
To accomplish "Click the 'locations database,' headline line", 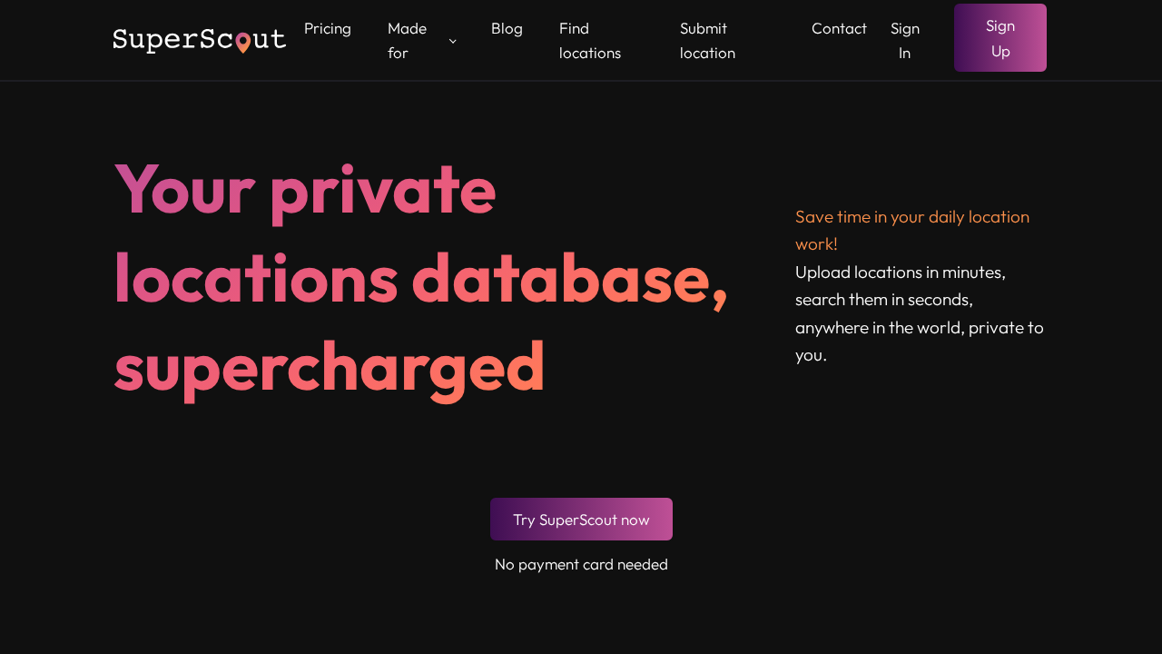I will (420, 277).
